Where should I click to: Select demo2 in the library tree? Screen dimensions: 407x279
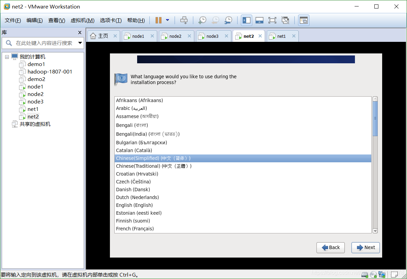36,79
